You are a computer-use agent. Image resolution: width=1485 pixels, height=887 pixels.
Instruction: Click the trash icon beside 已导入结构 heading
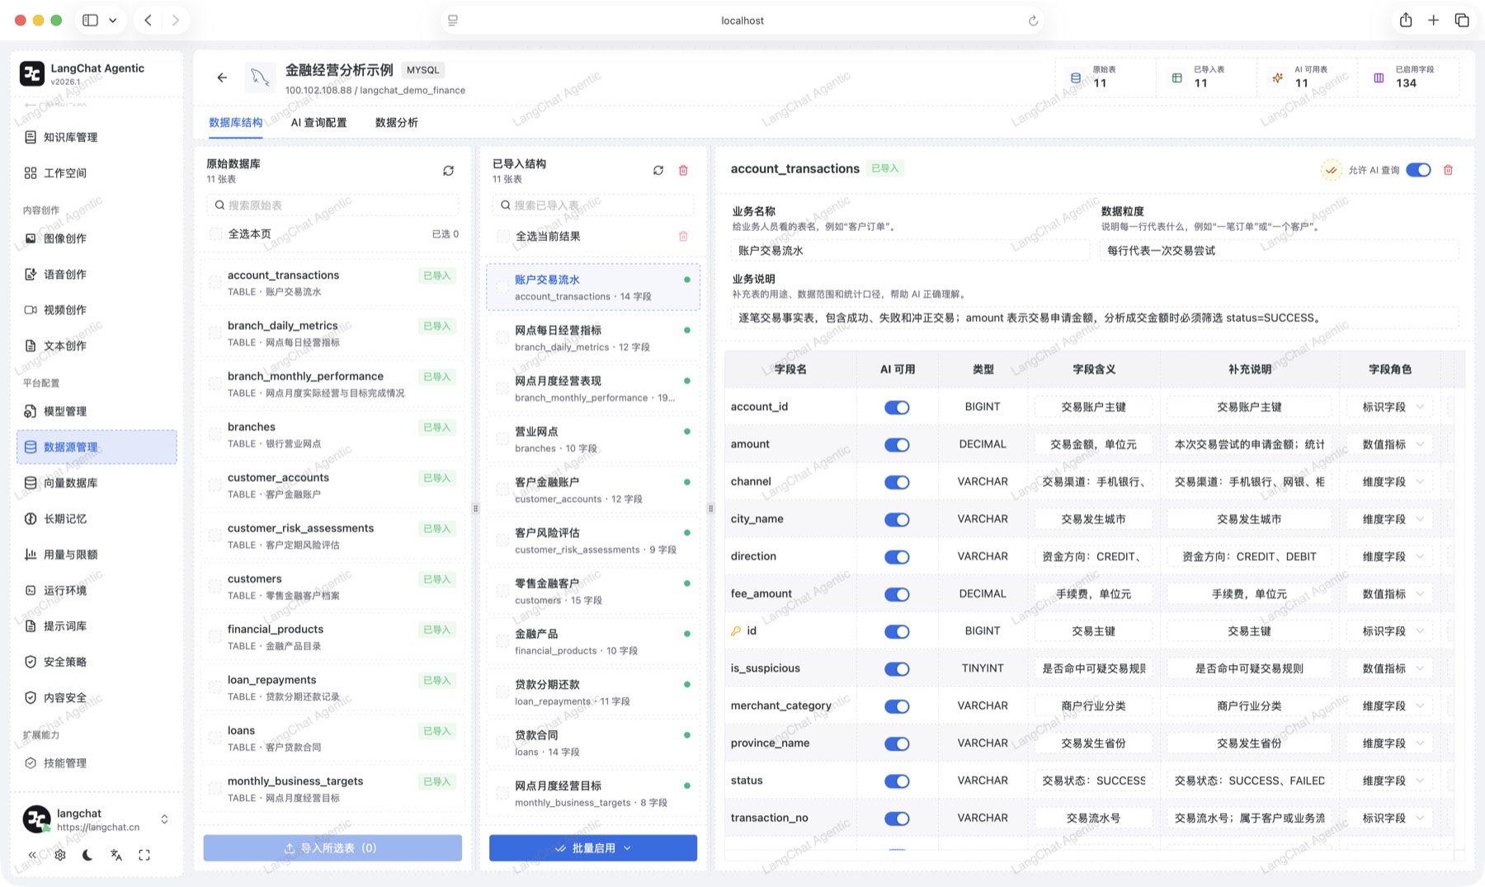coord(683,171)
